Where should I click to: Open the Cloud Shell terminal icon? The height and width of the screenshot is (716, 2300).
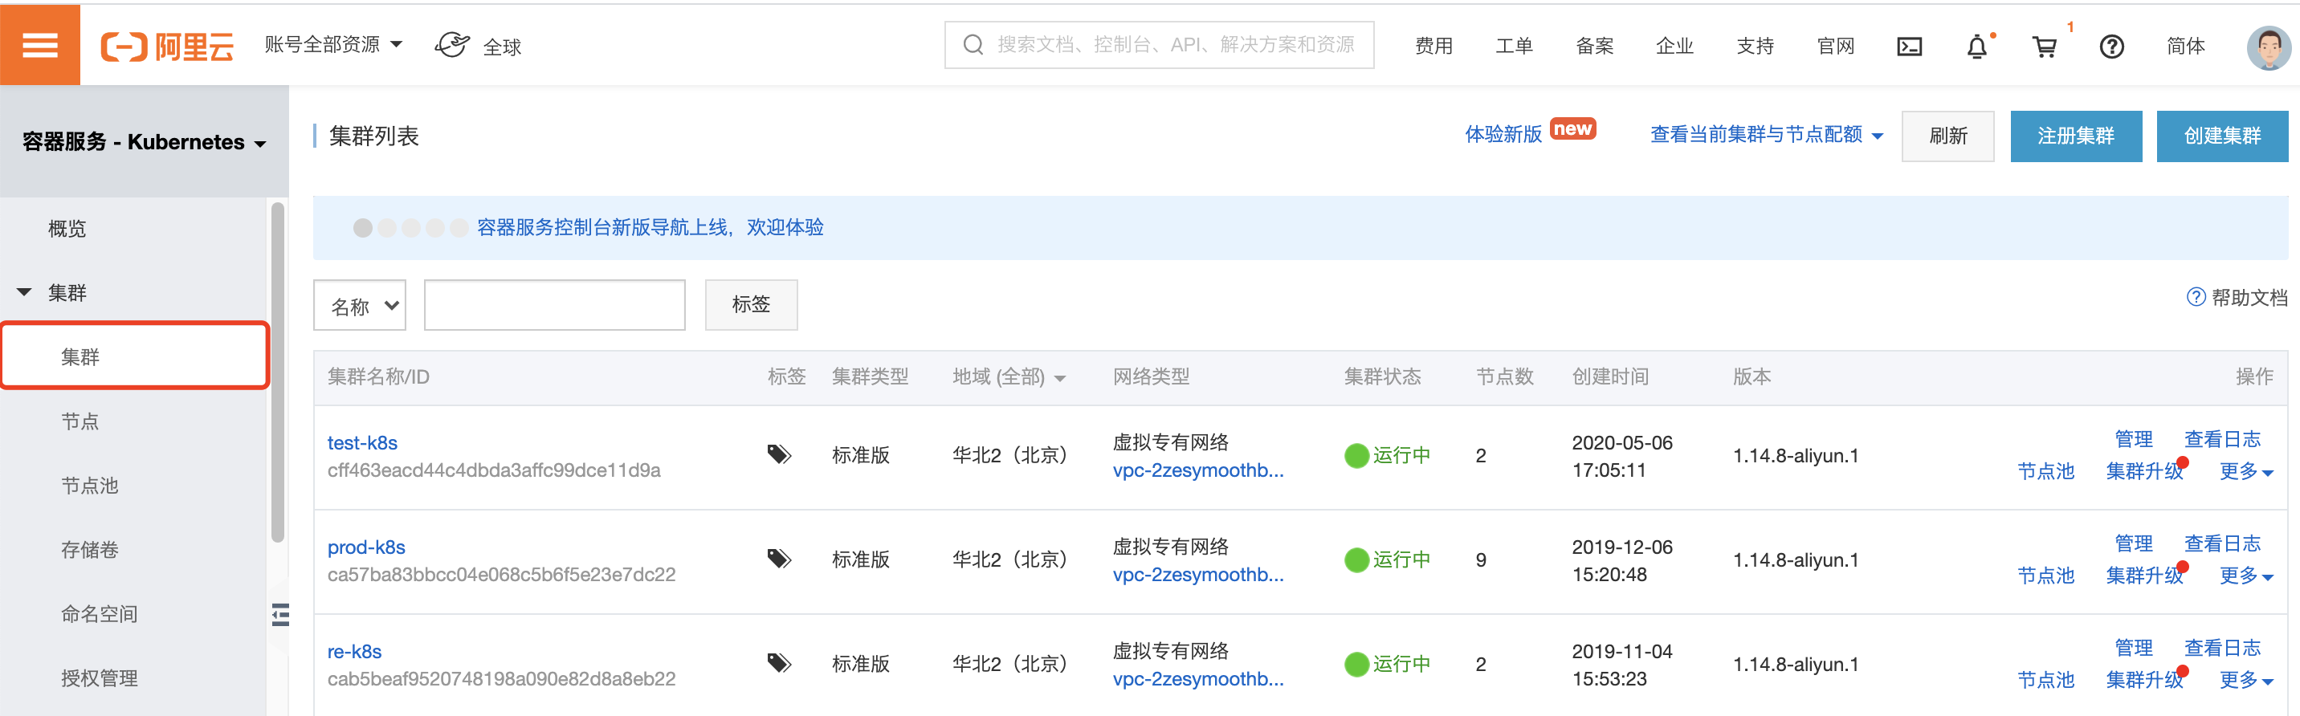pos(1909,47)
